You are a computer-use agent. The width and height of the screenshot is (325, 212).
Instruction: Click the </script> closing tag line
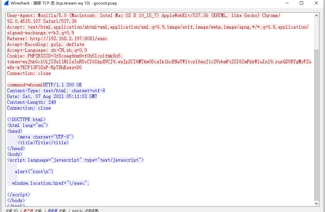(x=19, y=195)
